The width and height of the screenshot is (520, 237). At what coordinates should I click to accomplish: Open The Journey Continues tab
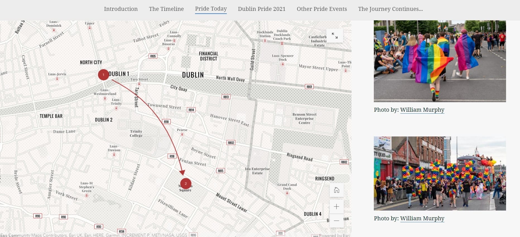click(x=391, y=9)
